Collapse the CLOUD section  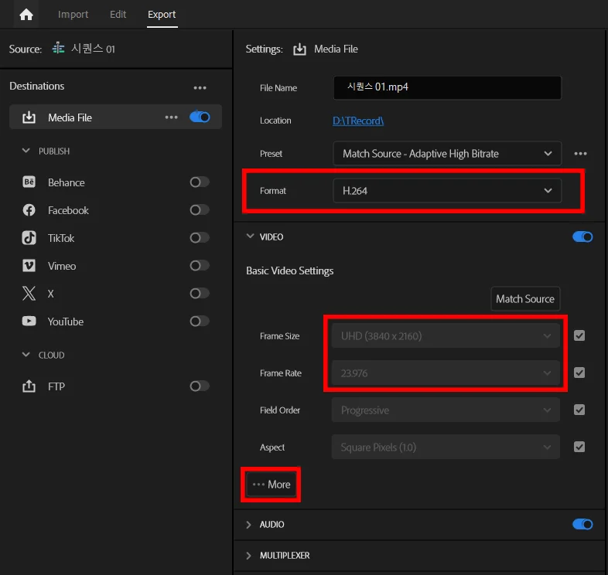[x=26, y=354]
